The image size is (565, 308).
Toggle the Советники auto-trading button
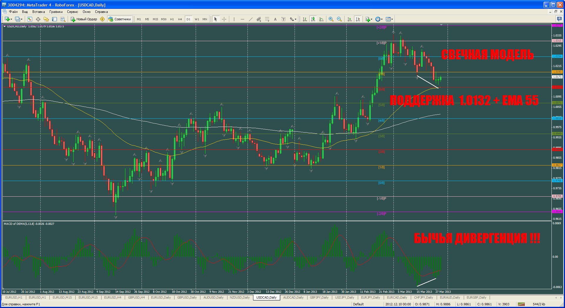[119, 19]
